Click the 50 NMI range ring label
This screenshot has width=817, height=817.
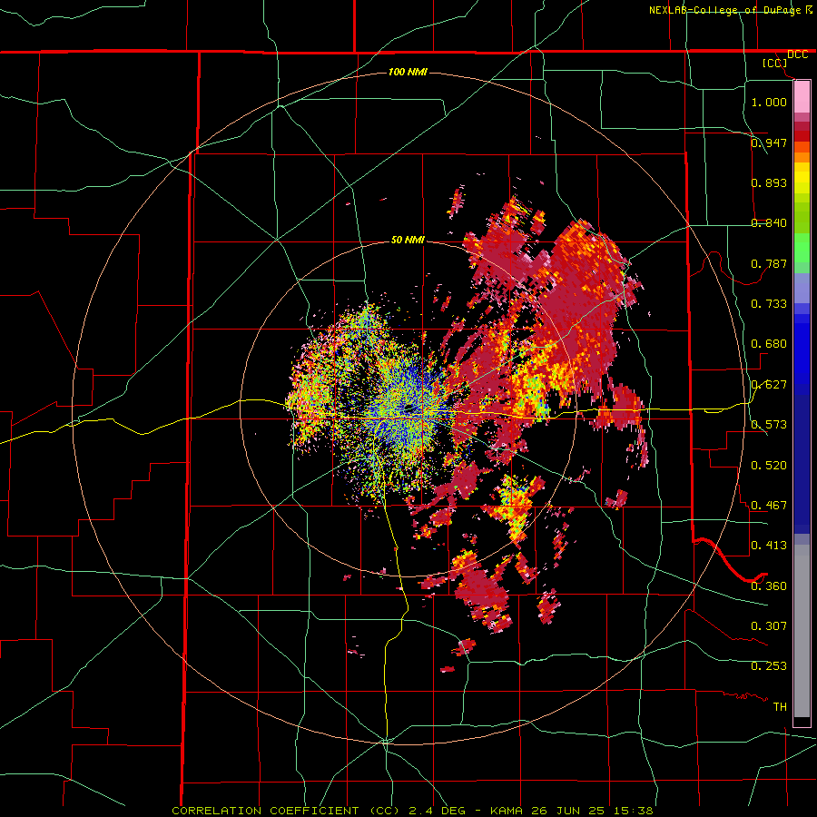point(408,240)
